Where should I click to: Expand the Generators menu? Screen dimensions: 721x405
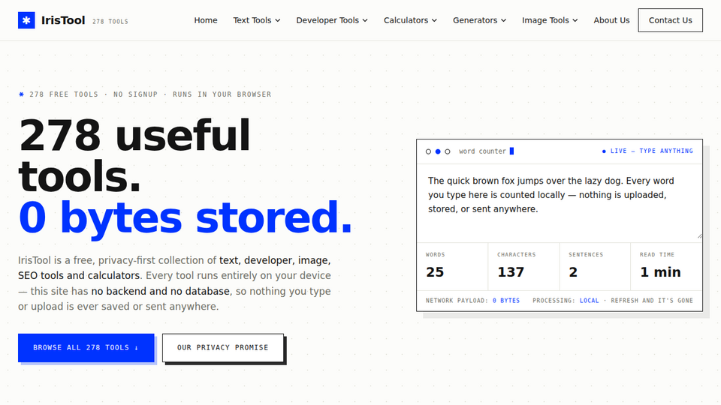tap(479, 20)
